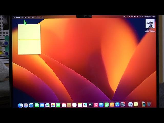
Task: Open Preview app in Dock
Action: 130,104
